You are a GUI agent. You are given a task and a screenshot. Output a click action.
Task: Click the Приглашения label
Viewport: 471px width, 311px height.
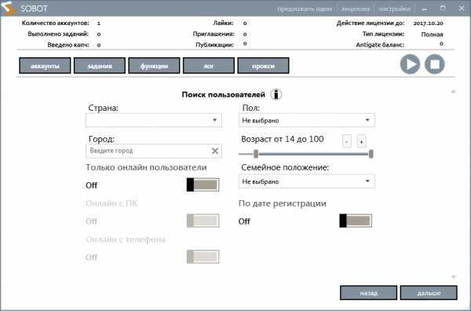(214, 34)
